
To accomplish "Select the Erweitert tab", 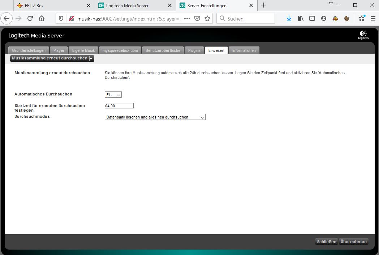I will 216,50.
